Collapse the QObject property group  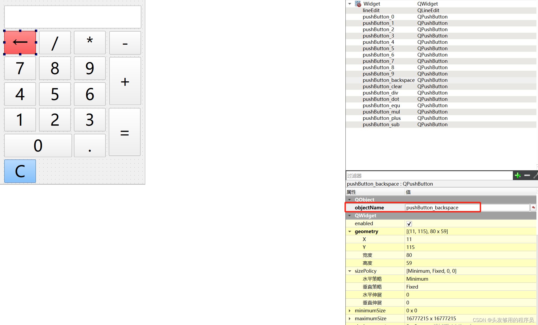pyautogui.click(x=350, y=200)
